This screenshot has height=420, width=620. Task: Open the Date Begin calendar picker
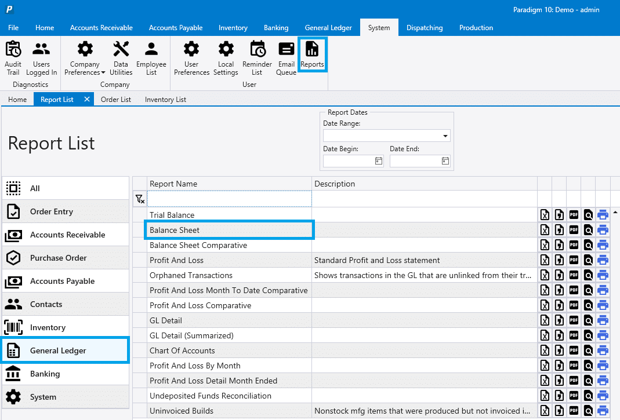[378, 161]
